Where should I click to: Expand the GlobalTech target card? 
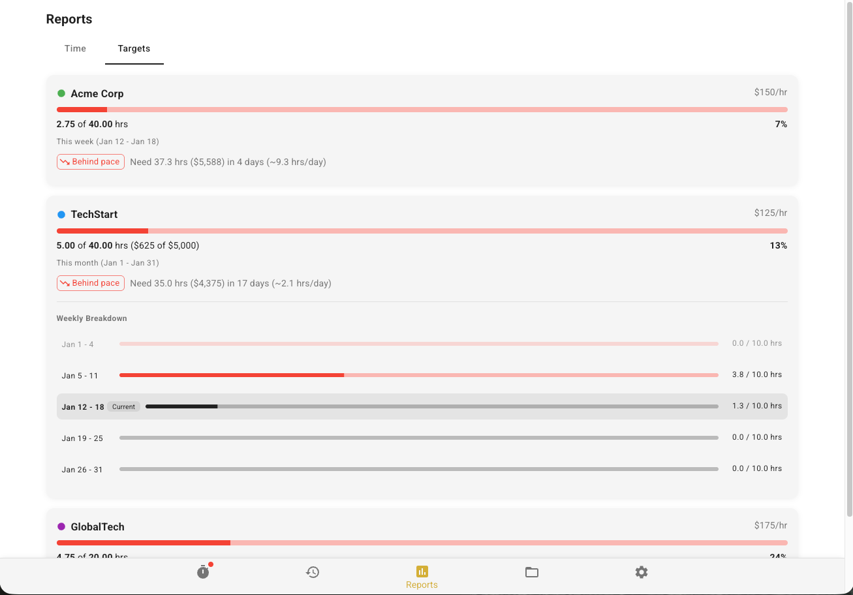(422, 526)
